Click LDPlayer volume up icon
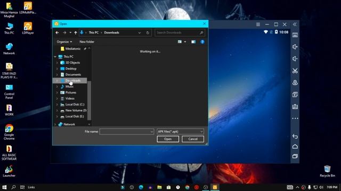Screen dimensions: 341x191 (x=295, y=47)
